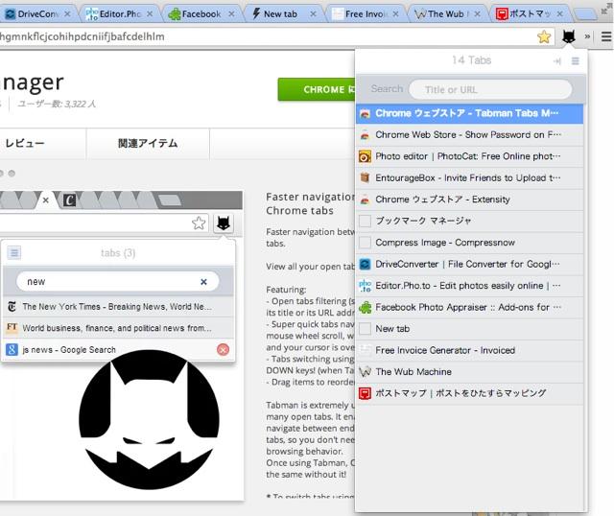The image size is (614, 516).
Task: Click Wub Machine favicon in Tabman list
Action: coord(365,372)
